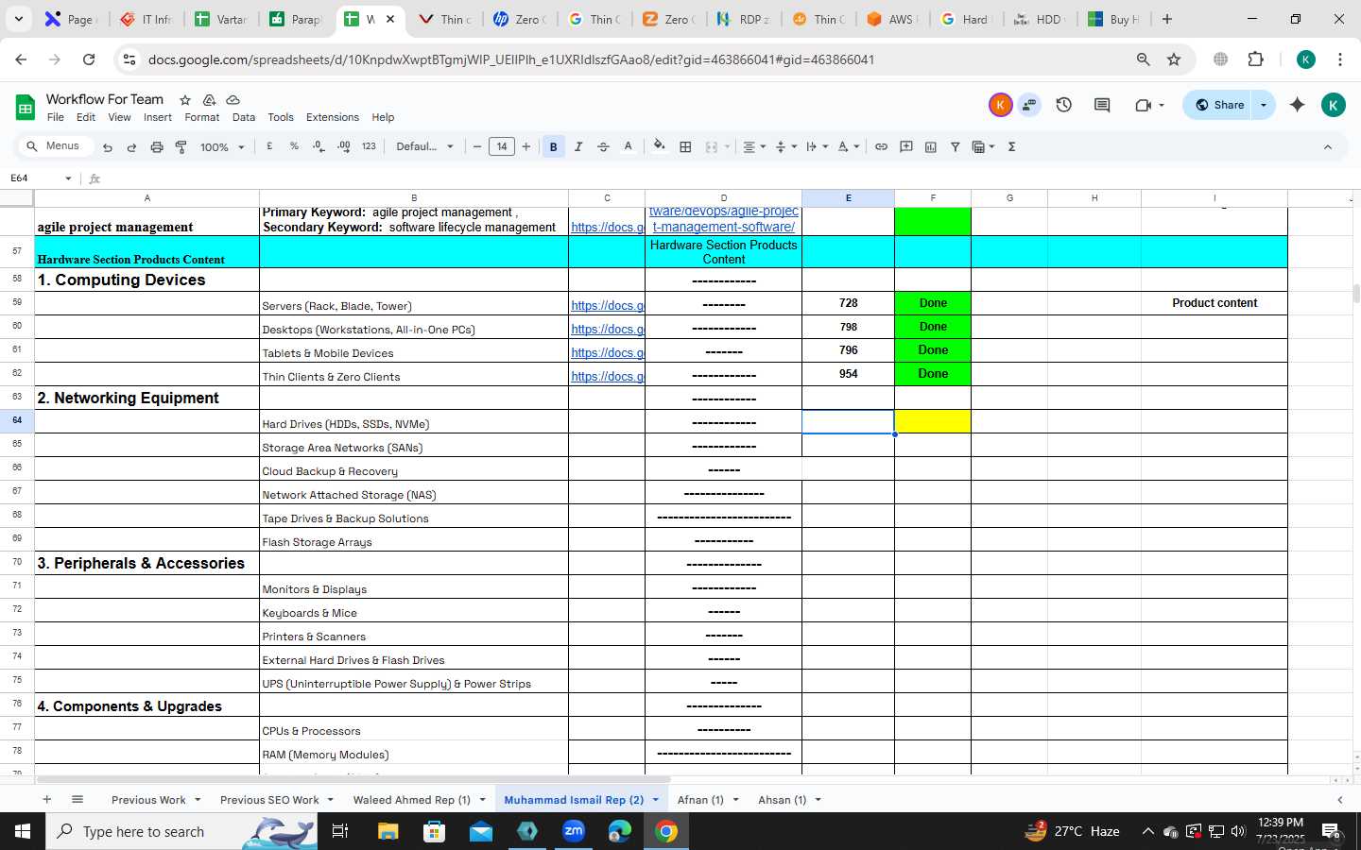Click the Windows Start button
The image size is (1361, 850).
[x=23, y=831]
